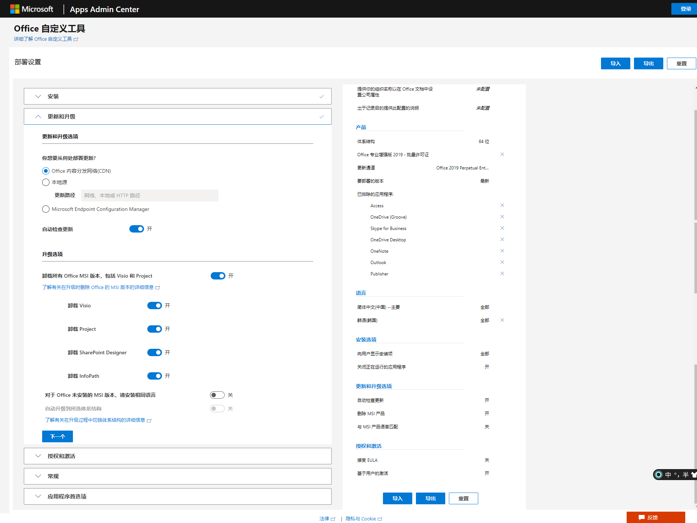This screenshot has height=523, width=697.
Task: Remove Publisher from excluded apps
Action: coord(502,274)
